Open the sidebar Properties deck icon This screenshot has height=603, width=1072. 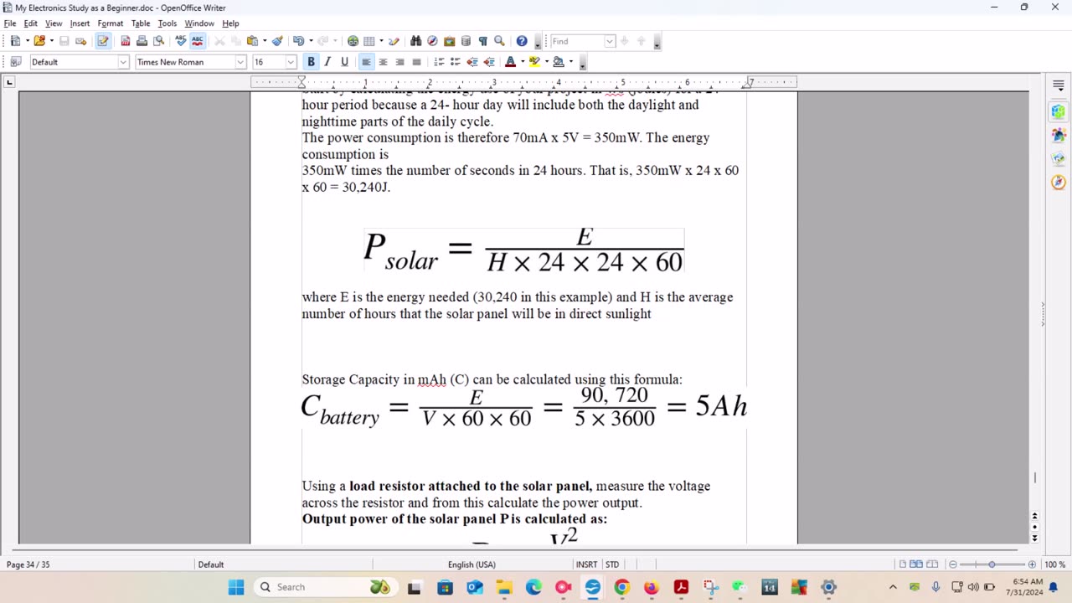point(1059,111)
